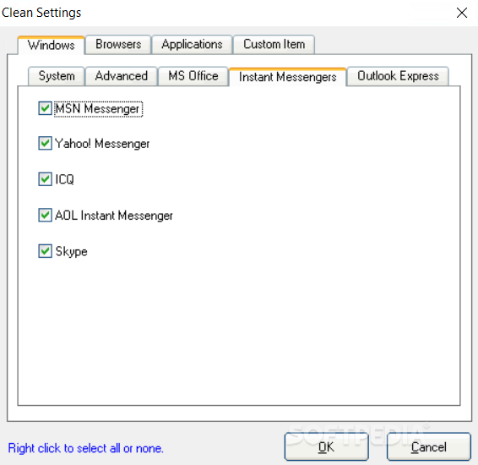Switch to the Windows tab
This screenshot has width=478, height=465.
(51, 45)
